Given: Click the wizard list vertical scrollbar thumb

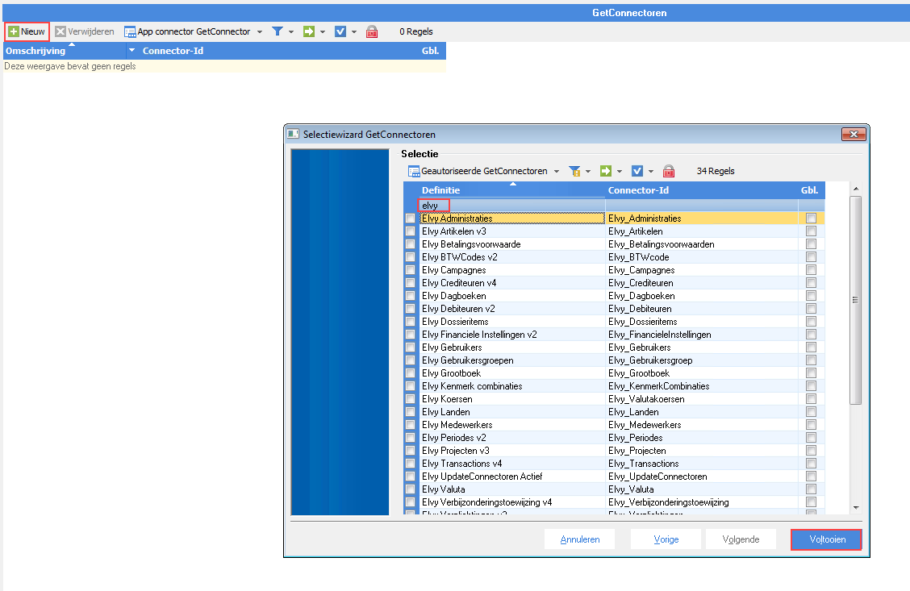Looking at the screenshot, I should (x=855, y=300).
